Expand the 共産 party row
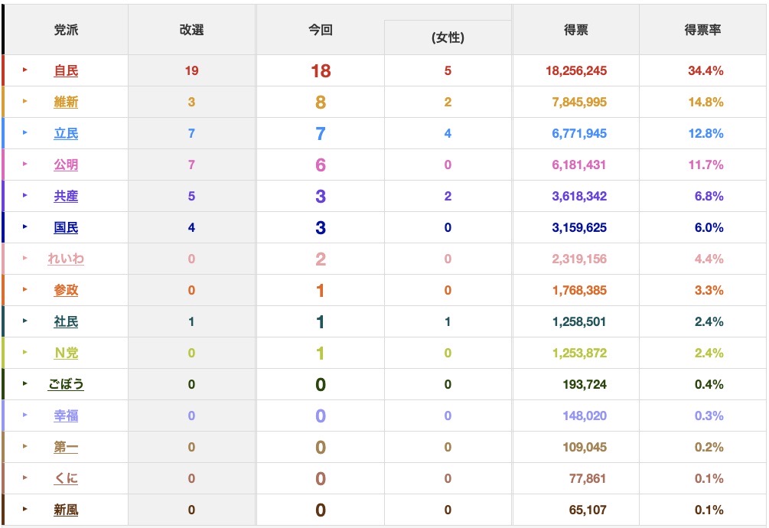Image resolution: width=769 pixels, height=528 pixels. pyautogui.click(x=25, y=196)
